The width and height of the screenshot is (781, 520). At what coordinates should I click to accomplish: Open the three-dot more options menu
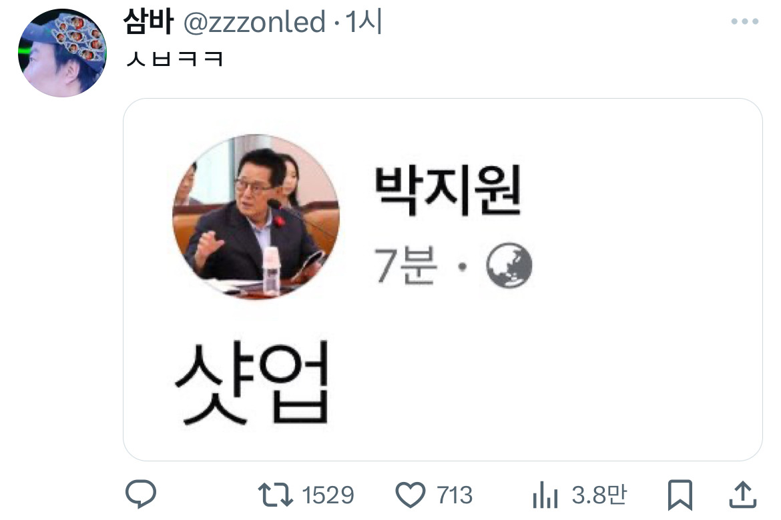click(745, 21)
